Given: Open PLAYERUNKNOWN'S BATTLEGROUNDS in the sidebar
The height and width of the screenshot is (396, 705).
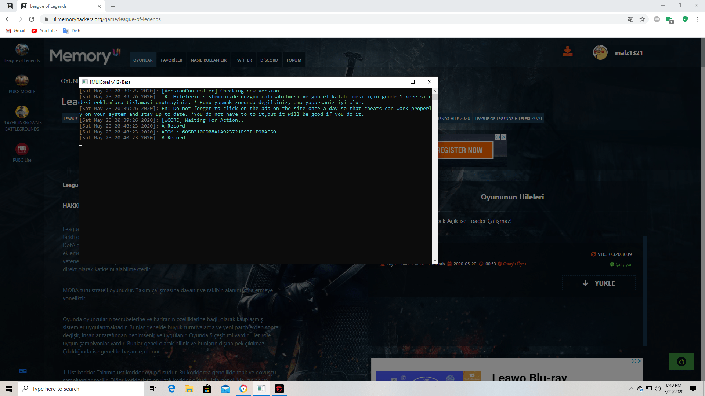Looking at the screenshot, I should tap(22, 112).
